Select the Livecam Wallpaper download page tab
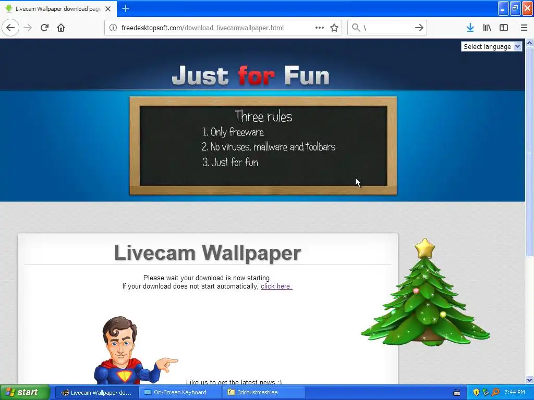Screen dimensions: 534x400 58,9
